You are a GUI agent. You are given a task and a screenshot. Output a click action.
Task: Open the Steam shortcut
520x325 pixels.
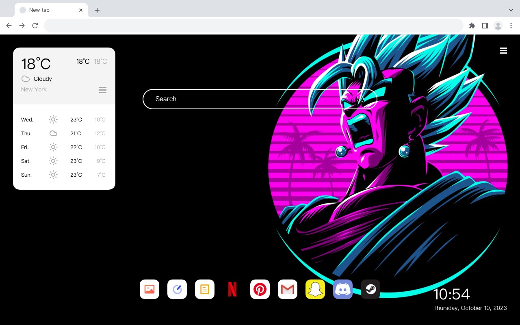(x=370, y=289)
